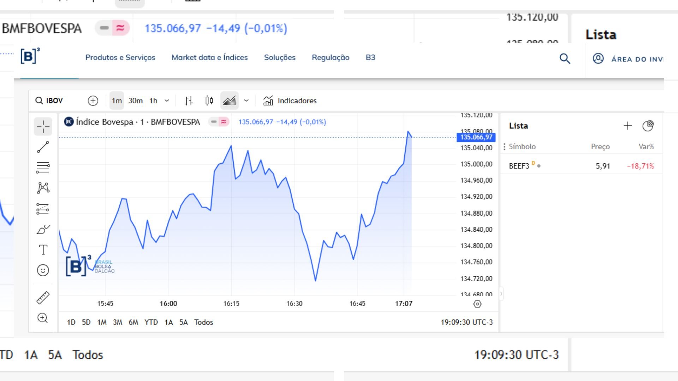This screenshot has height=381, width=678.
Task: Open the forecasting and measurement tools
Action: click(x=43, y=209)
